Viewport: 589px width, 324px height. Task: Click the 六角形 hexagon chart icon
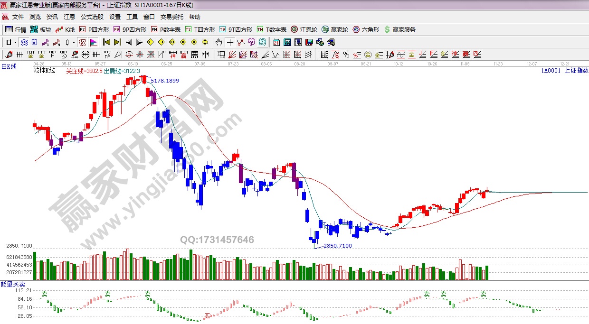[366, 29]
